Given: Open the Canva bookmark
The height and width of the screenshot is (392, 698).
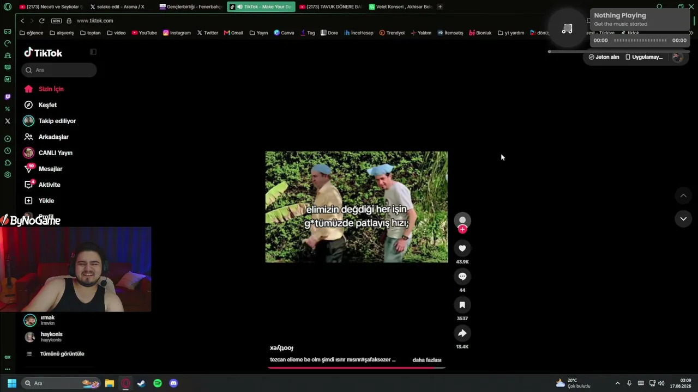Looking at the screenshot, I should click(284, 33).
